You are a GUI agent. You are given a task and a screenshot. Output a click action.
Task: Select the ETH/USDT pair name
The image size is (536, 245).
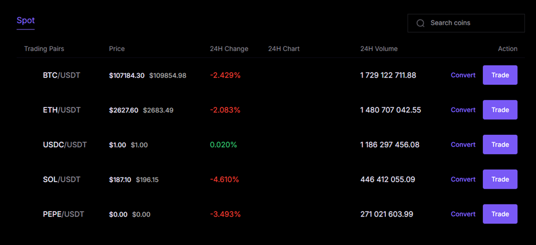(x=62, y=110)
